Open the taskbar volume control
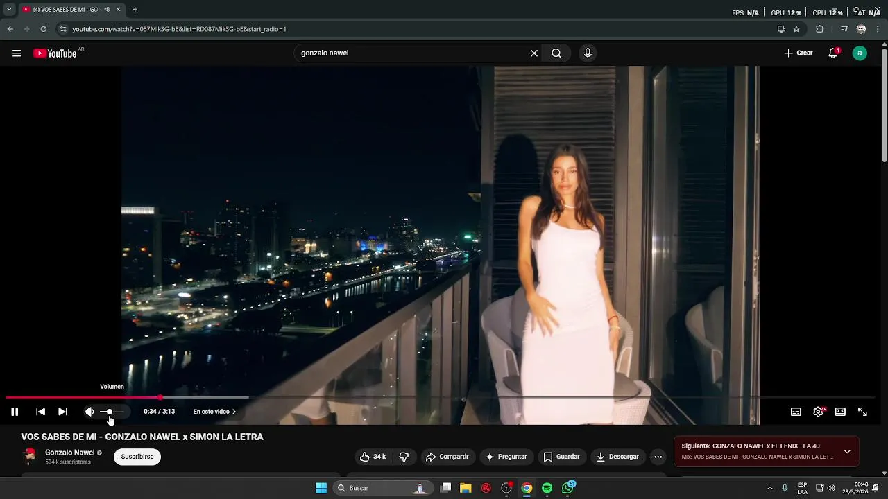888x499 pixels. coord(831,488)
